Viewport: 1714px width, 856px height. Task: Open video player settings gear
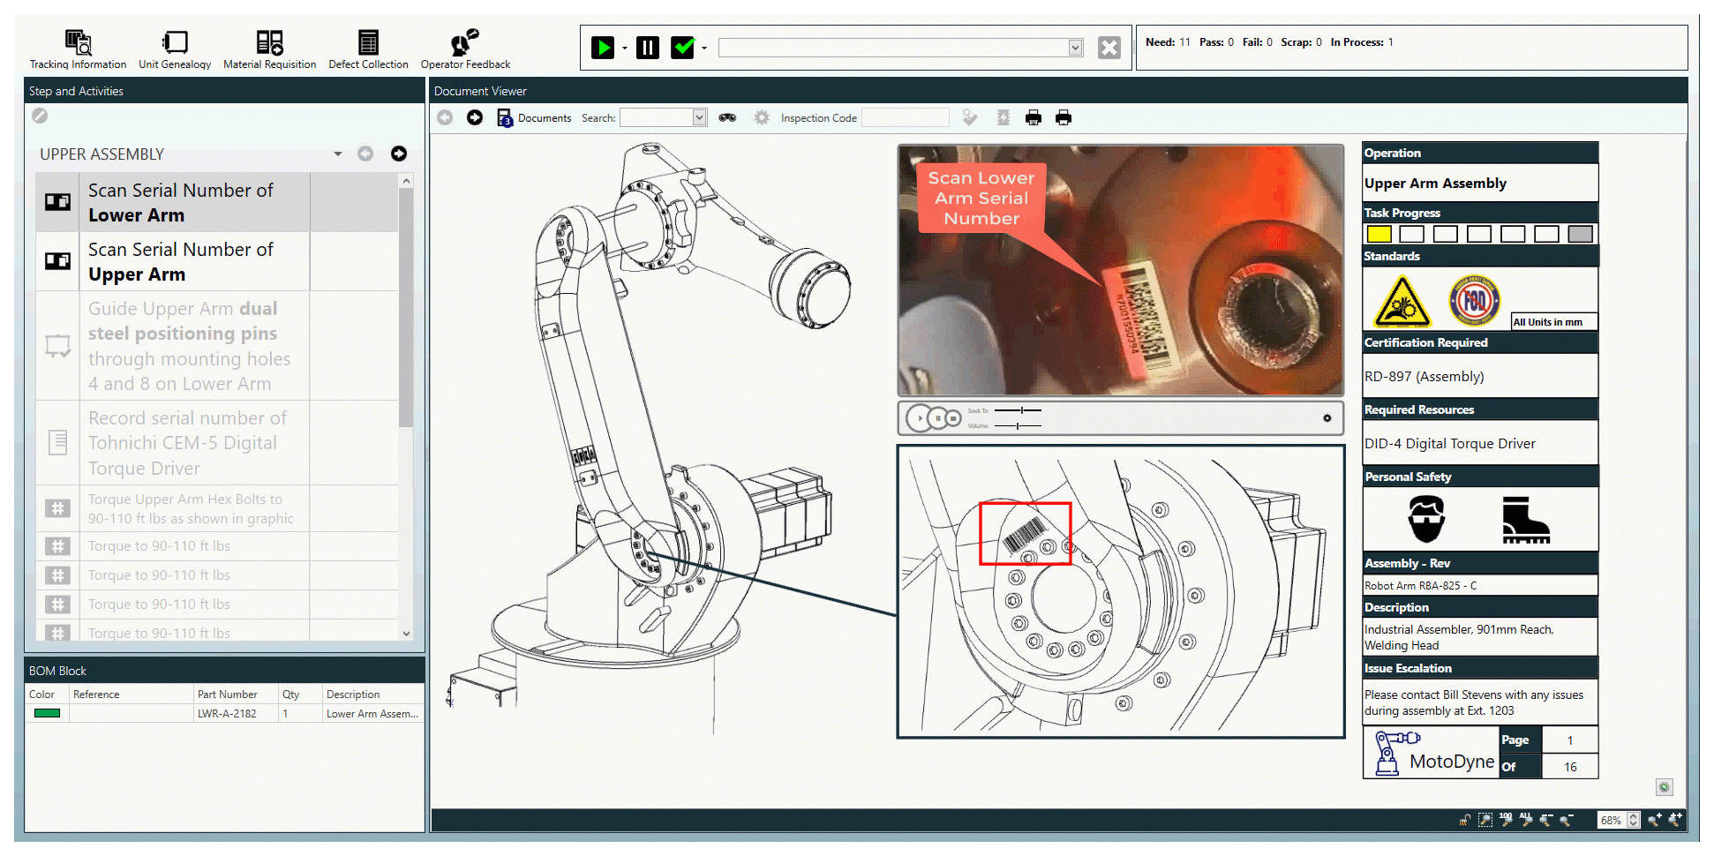click(1327, 418)
